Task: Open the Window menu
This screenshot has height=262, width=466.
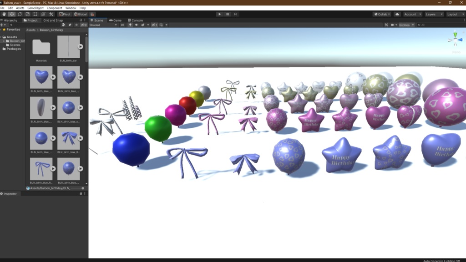Action: (x=71, y=8)
